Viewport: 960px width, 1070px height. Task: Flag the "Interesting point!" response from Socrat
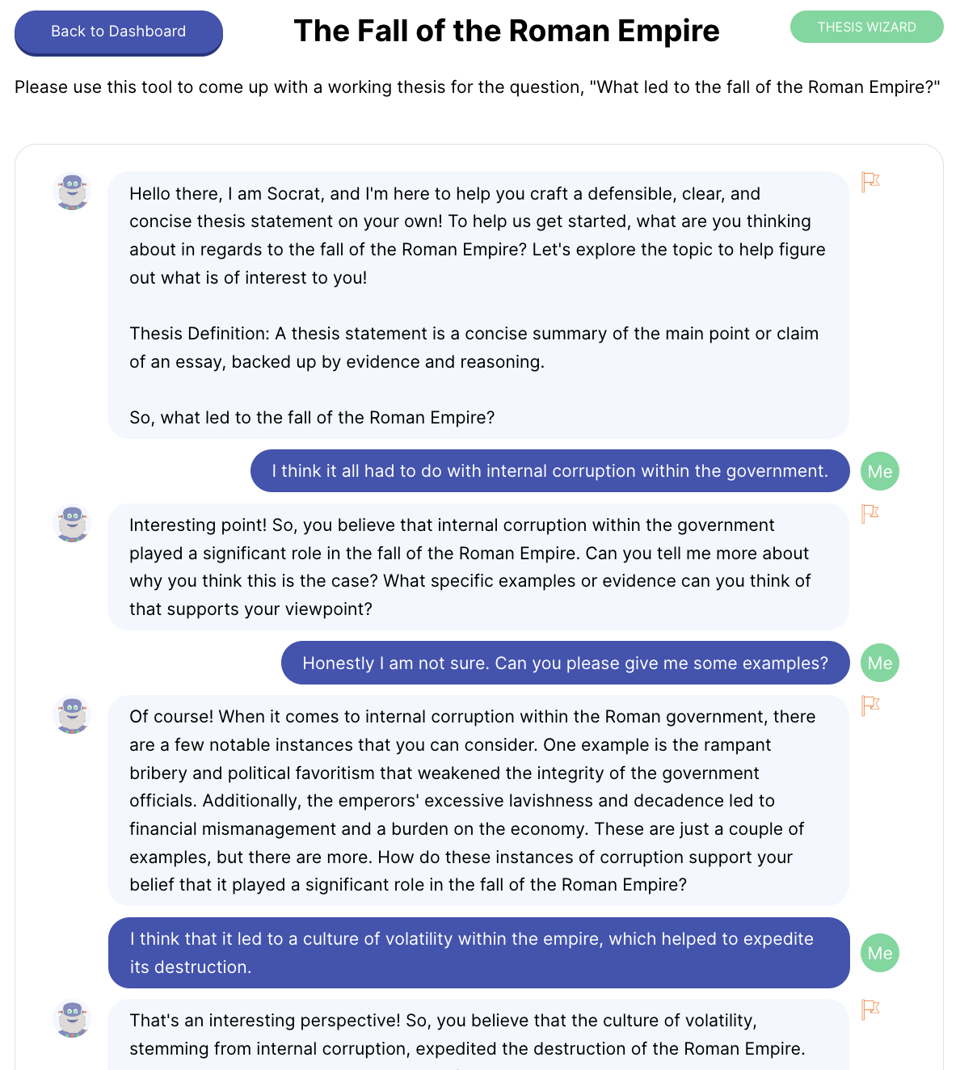click(869, 513)
